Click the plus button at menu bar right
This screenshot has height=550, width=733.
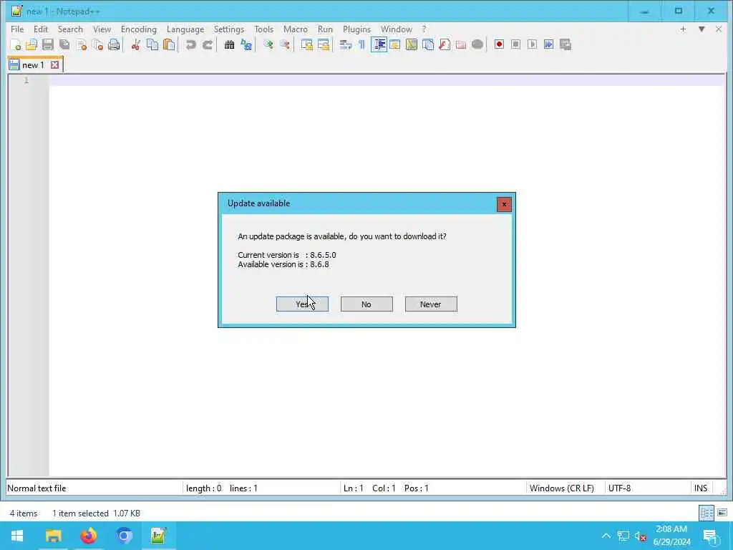pyautogui.click(x=683, y=29)
